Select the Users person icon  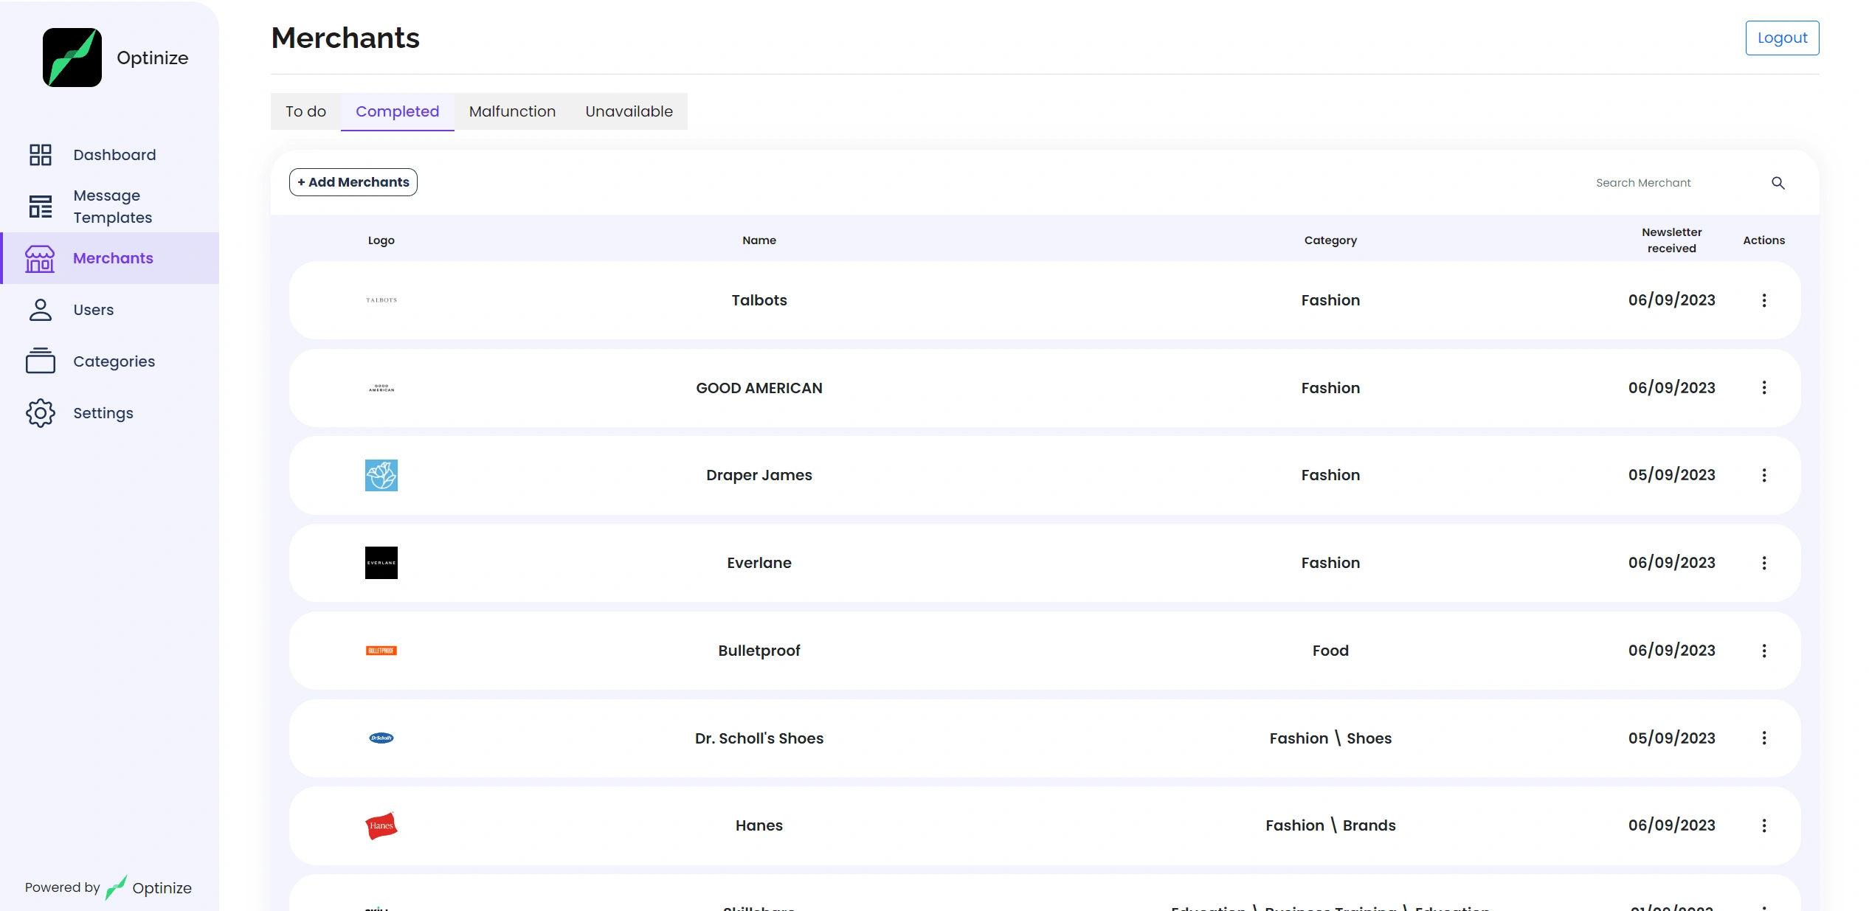[x=41, y=310]
